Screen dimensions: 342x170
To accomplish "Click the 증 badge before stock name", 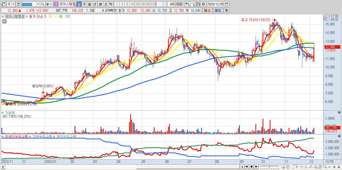I will (56, 4).
